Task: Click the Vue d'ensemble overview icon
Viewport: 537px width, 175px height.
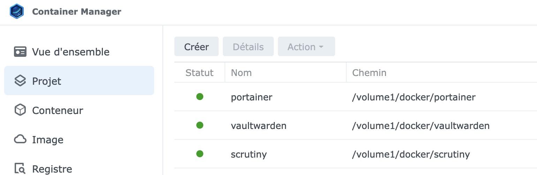Action: [20, 52]
